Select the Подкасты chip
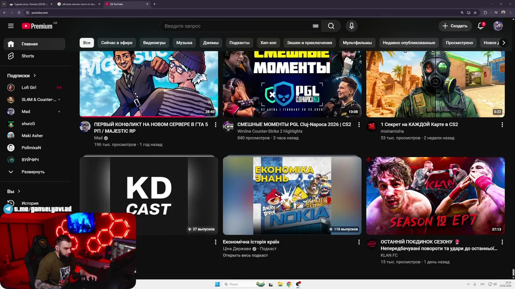 [x=239, y=43]
